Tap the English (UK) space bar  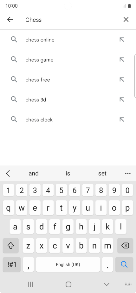[x=68, y=264]
